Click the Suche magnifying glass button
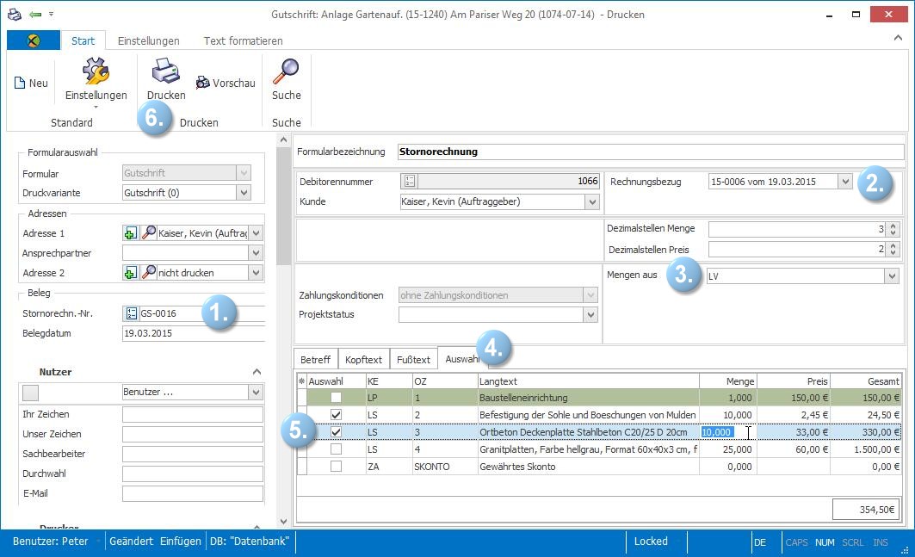915x557 pixels. [286, 79]
